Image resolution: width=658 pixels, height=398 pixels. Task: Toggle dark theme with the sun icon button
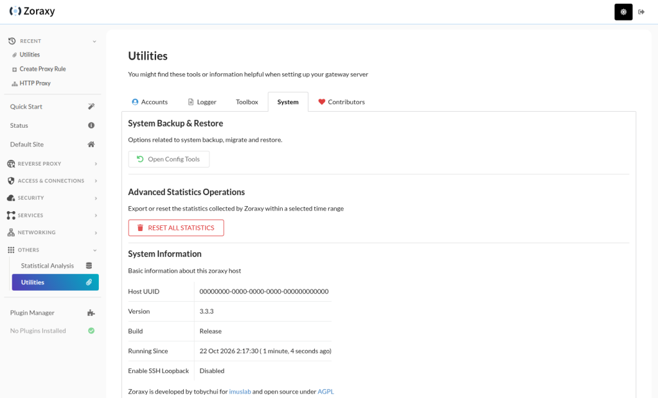pyautogui.click(x=623, y=12)
